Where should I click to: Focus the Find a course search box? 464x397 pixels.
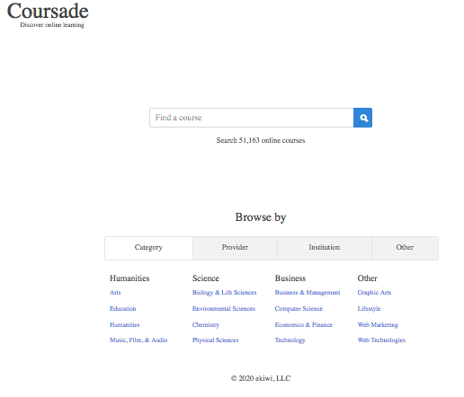click(x=252, y=118)
